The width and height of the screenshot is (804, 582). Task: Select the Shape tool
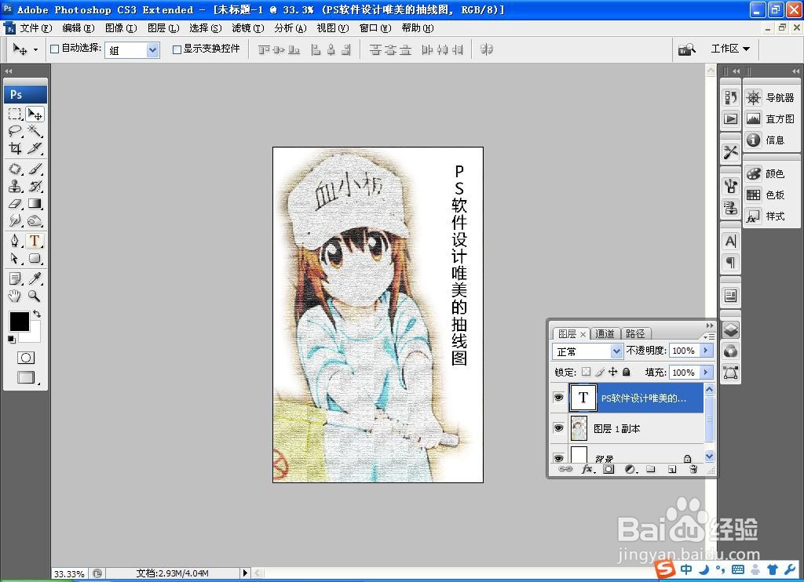pos(35,258)
